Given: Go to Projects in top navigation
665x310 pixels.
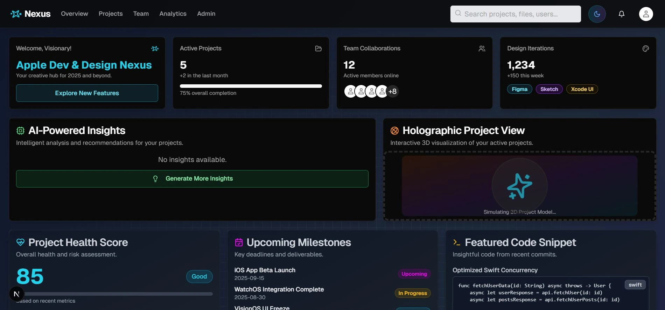Looking at the screenshot, I should tap(111, 14).
